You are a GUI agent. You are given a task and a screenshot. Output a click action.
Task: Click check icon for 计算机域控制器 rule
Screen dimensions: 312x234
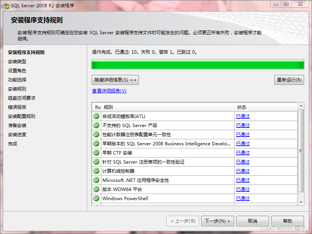[96, 171]
